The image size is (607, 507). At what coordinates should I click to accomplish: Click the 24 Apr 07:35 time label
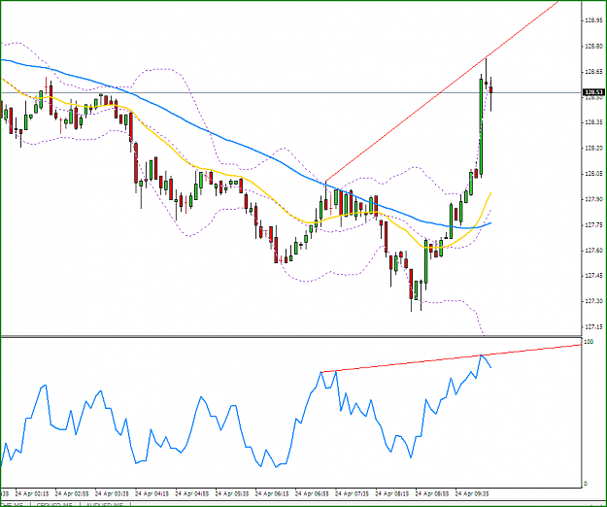[x=352, y=493]
